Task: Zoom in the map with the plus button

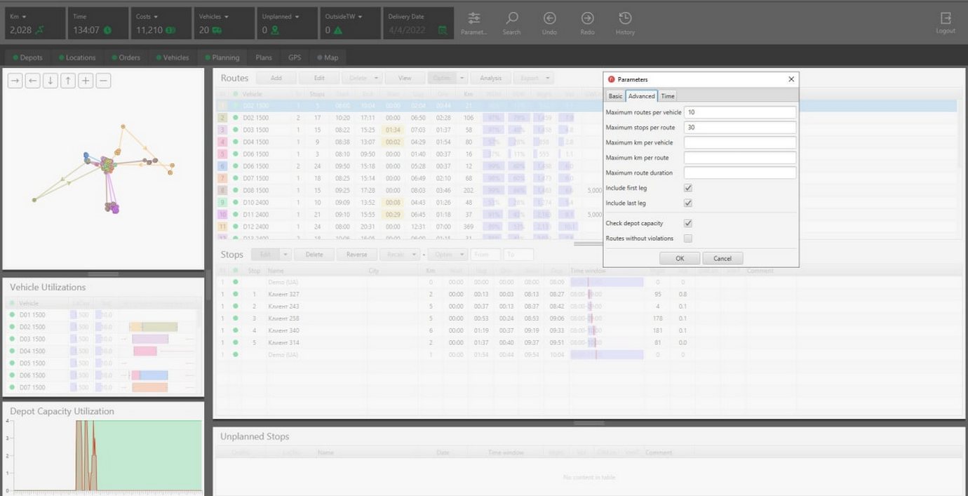Action: point(86,81)
